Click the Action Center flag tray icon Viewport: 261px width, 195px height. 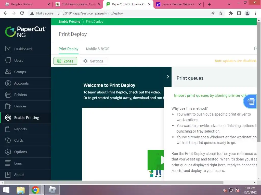[237, 190]
